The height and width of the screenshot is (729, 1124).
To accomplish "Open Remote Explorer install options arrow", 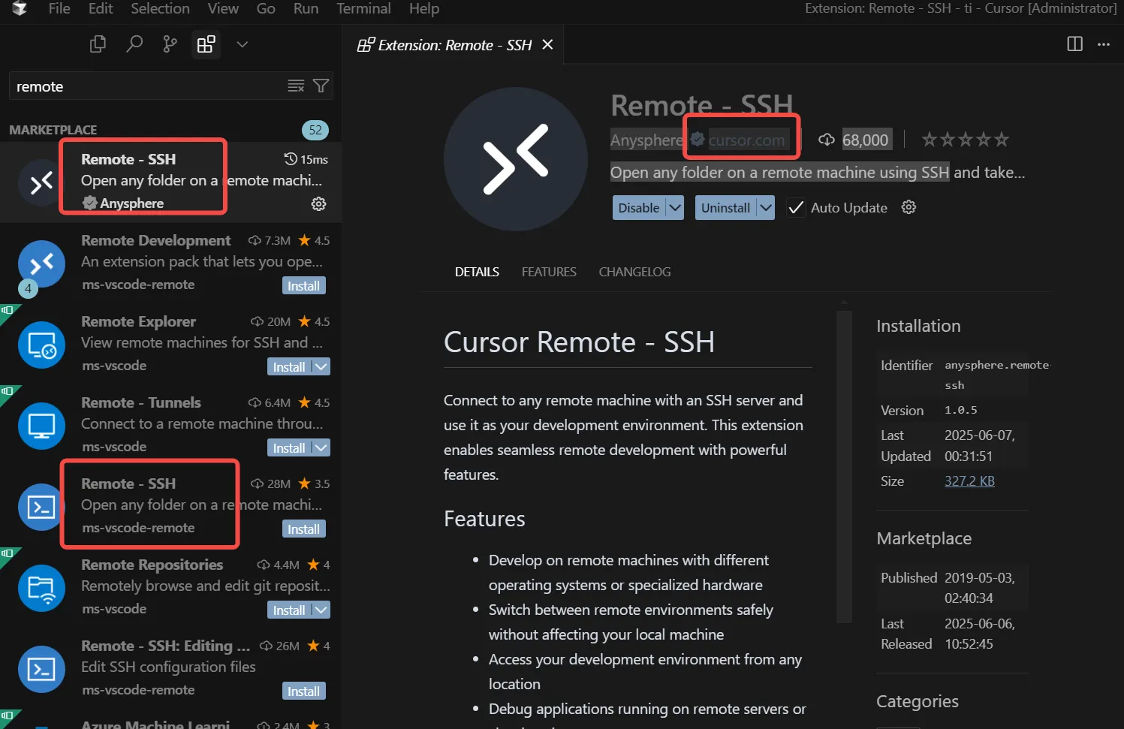I will point(321,367).
